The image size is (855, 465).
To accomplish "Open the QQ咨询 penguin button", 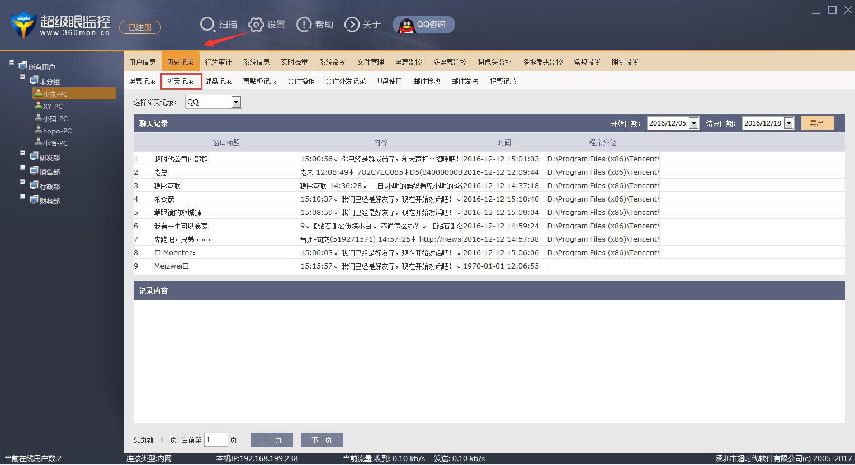I will [424, 25].
